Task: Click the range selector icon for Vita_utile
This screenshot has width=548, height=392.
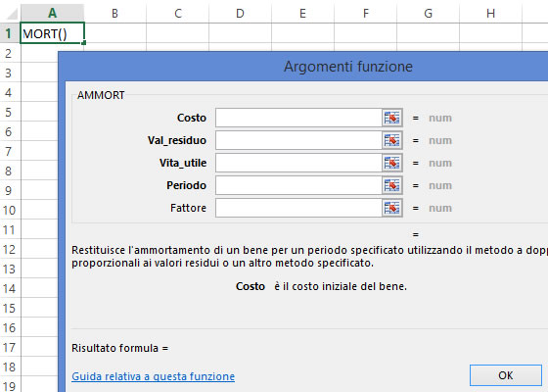Action: (391, 163)
